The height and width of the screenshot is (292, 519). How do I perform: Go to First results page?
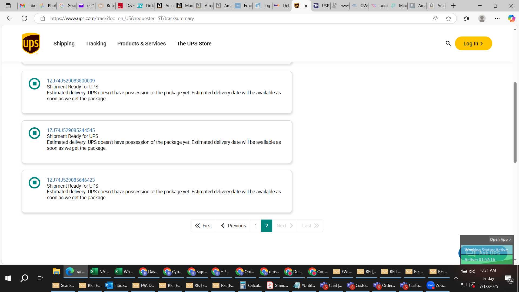coord(203,226)
